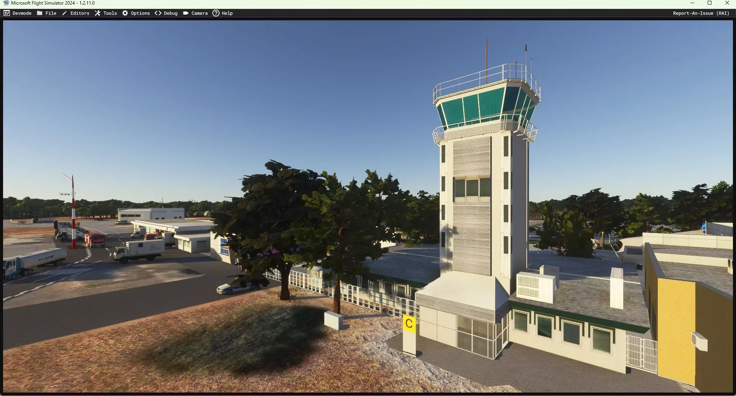Click the Help question mark icon
The height and width of the screenshot is (396, 736).
pyautogui.click(x=216, y=13)
